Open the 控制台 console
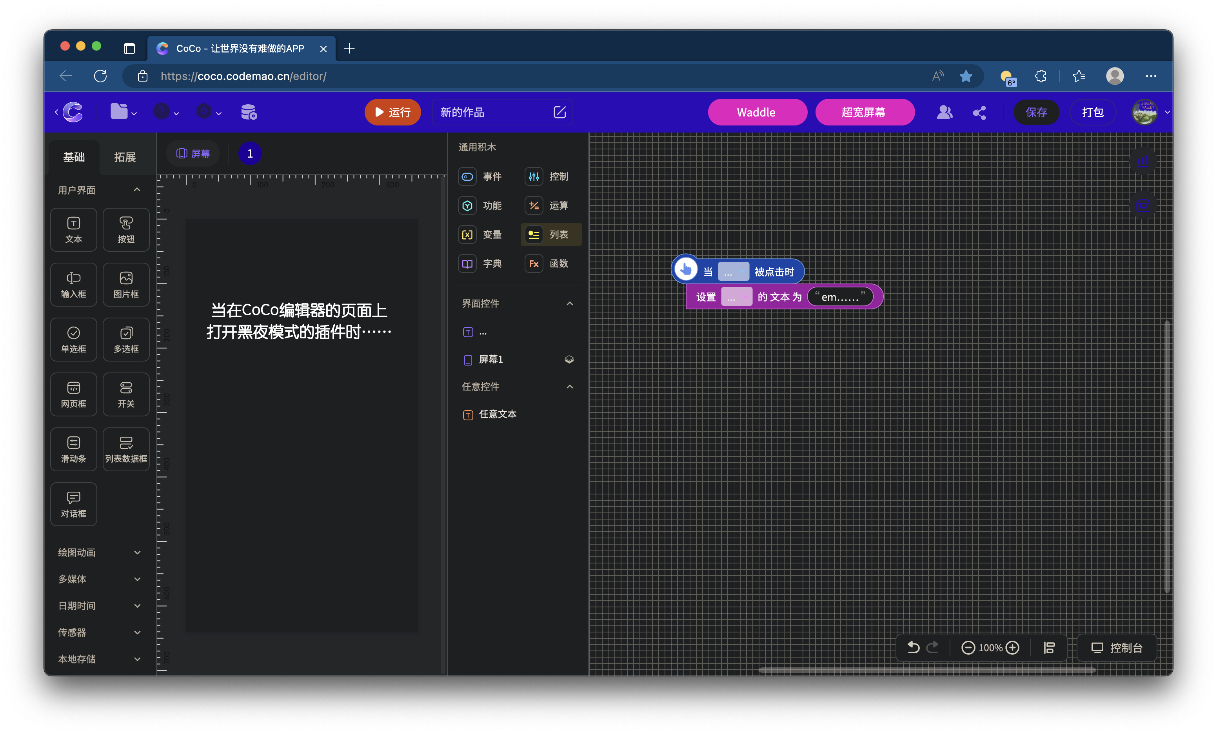The width and height of the screenshot is (1217, 734). click(1117, 648)
